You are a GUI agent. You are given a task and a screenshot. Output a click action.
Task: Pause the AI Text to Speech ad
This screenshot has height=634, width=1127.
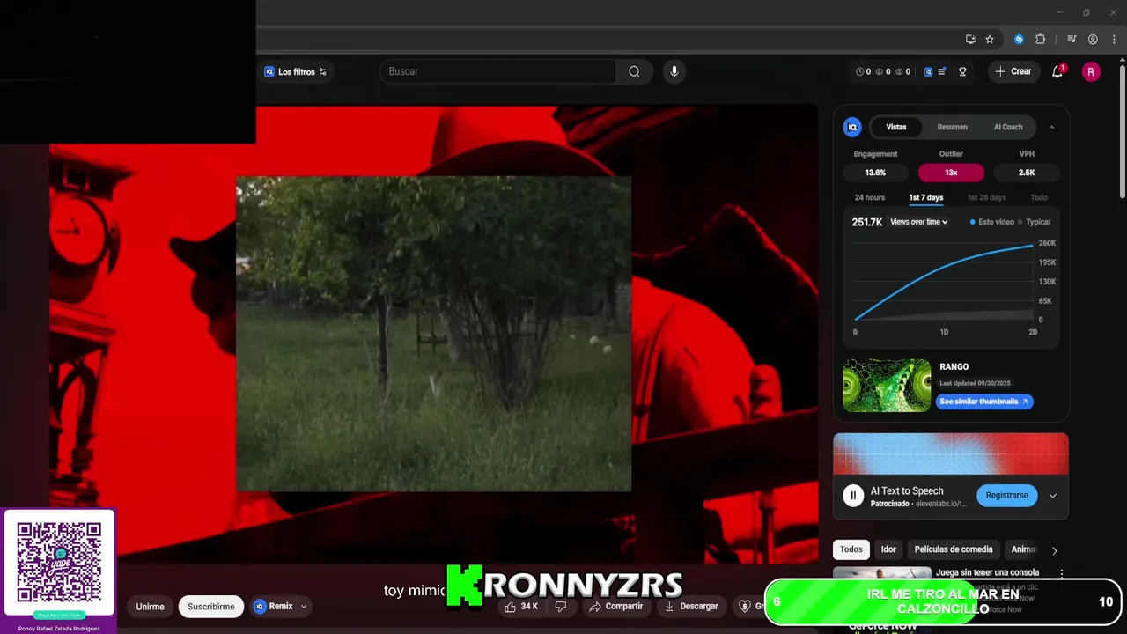click(852, 495)
